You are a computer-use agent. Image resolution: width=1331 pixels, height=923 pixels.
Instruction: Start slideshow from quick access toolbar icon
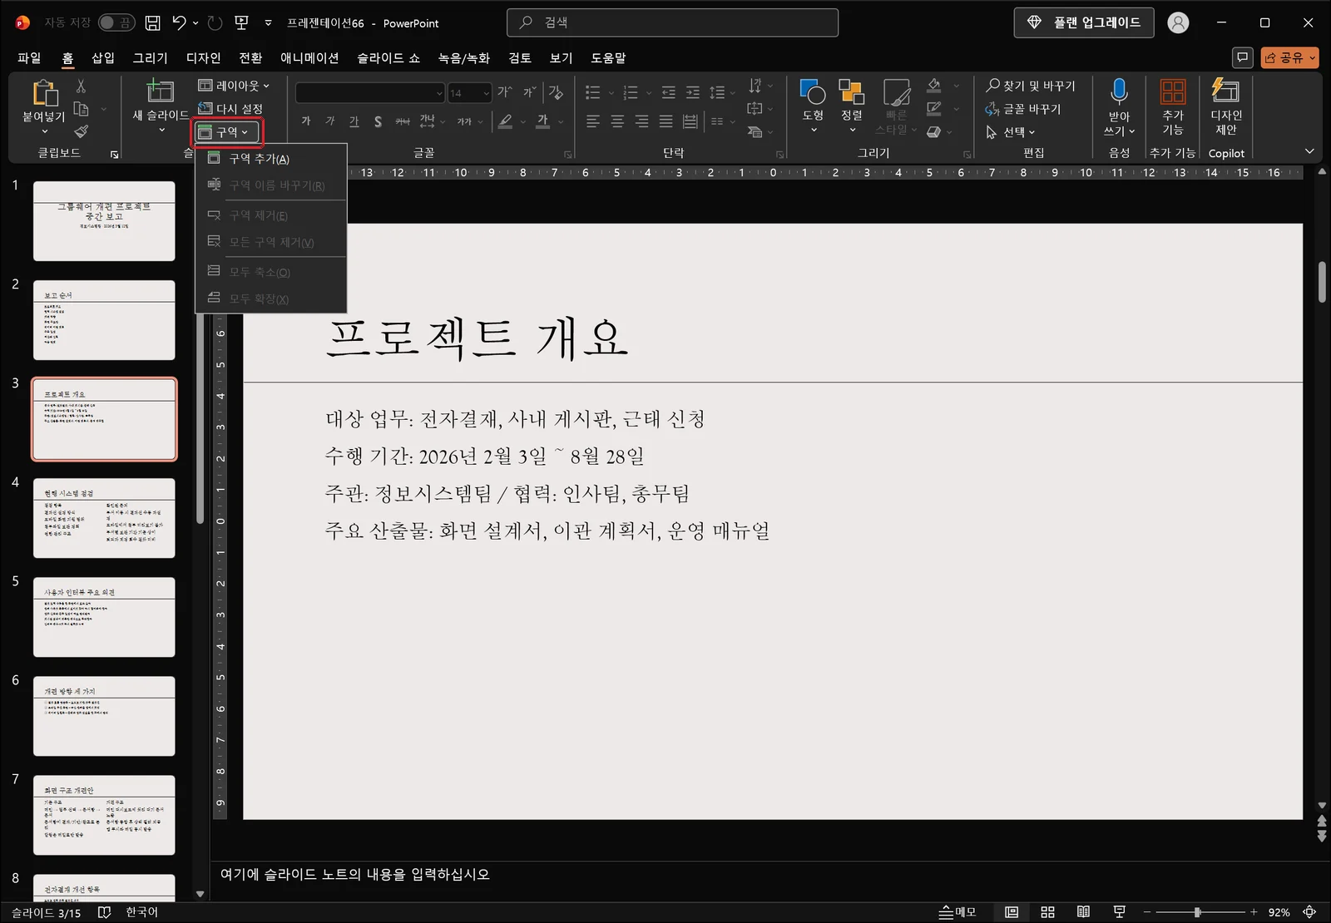point(241,23)
